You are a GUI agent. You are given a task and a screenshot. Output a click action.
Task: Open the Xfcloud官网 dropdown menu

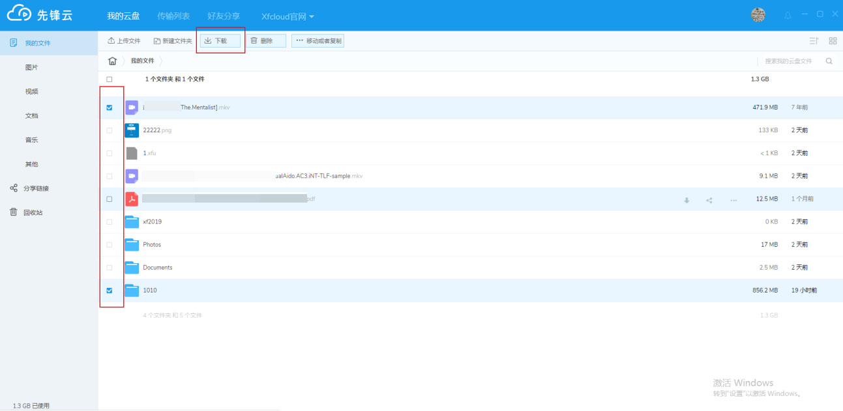(x=288, y=16)
